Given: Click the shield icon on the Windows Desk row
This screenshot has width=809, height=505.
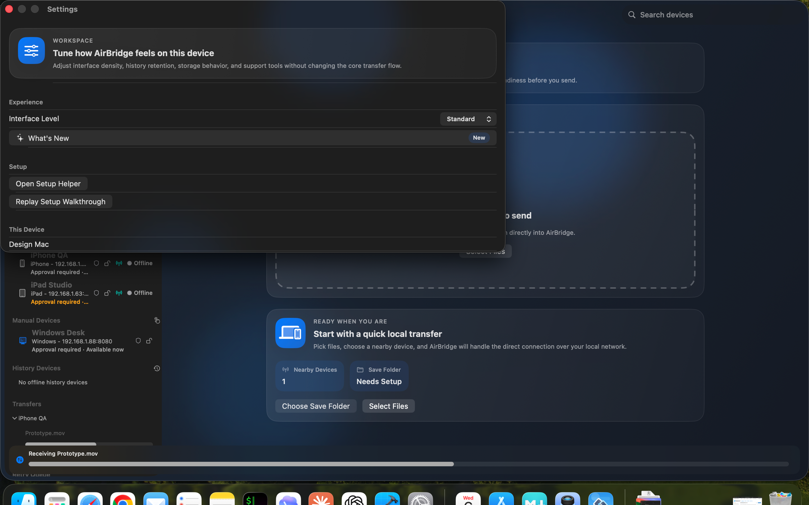Looking at the screenshot, I should 138,341.
